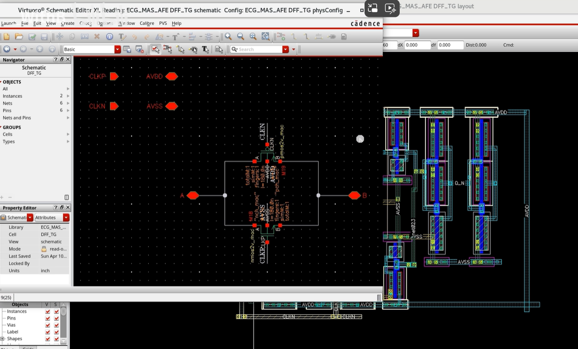This screenshot has width=578, height=349.
Task: Select pin A in the schematic
Action: [x=193, y=195]
